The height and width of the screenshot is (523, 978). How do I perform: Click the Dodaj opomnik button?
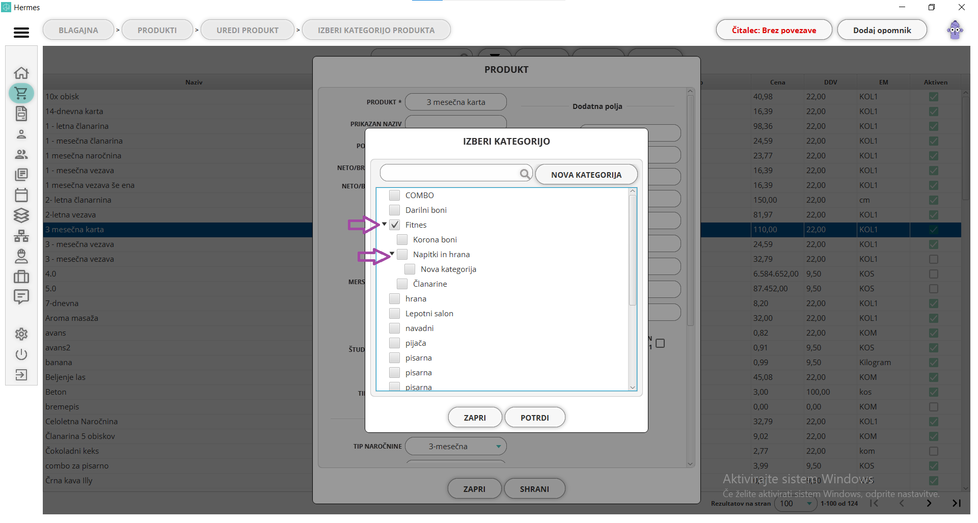tap(882, 30)
